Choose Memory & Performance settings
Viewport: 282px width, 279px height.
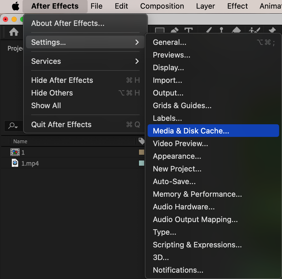coord(197,194)
